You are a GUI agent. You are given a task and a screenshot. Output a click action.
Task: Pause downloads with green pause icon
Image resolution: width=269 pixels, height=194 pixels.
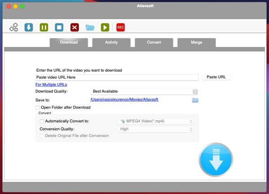pos(44,27)
